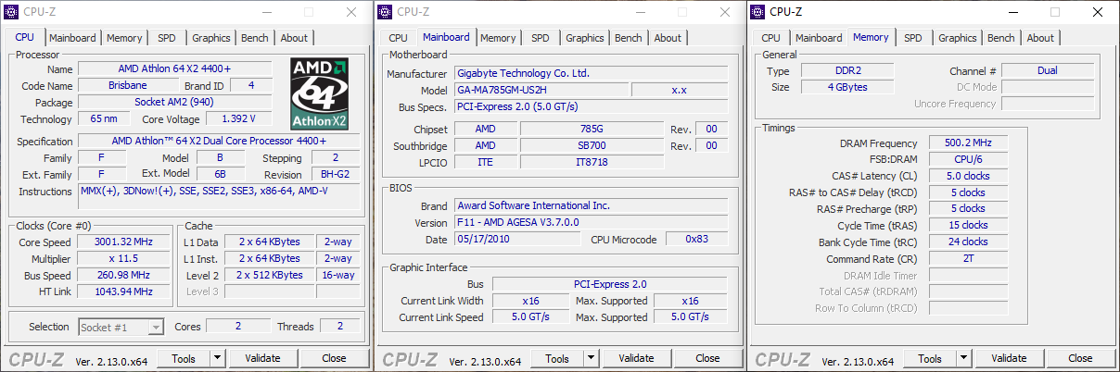Click the CPU-Z app icon in the middle window title bar
The image size is (1120, 372).
385,12
